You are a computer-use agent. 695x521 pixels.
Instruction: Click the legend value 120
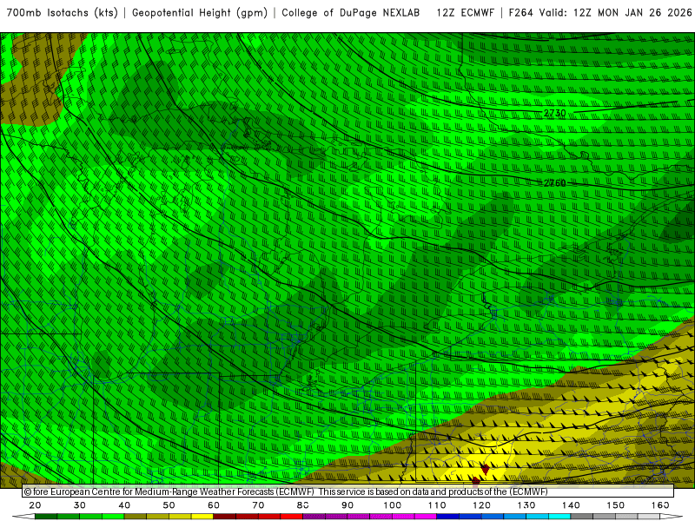pyautogui.click(x=482, y=505)
